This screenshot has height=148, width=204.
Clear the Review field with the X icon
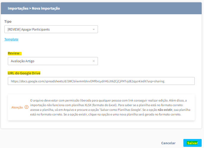click(94, 61)
